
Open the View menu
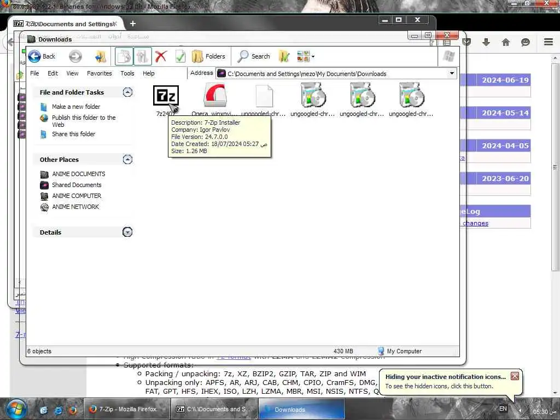pyautogui.click(x=72, y=73)
